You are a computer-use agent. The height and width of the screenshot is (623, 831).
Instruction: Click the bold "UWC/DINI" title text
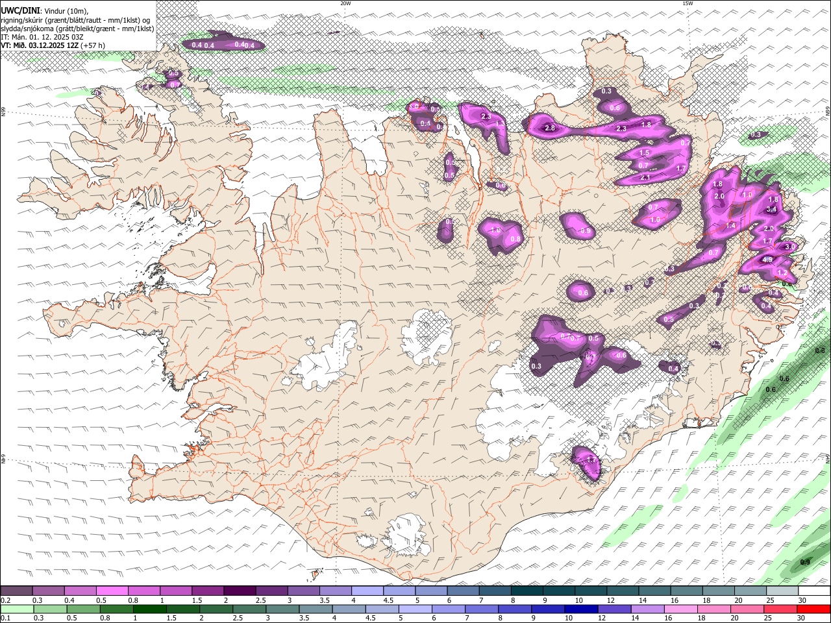click(x=20, y=10)
